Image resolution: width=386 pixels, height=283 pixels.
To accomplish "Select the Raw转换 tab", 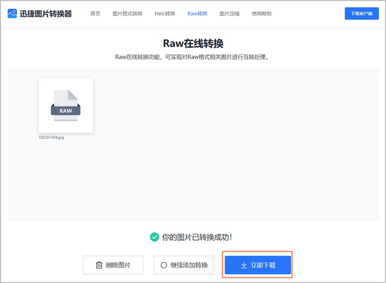I will click(x=198, y=14).
